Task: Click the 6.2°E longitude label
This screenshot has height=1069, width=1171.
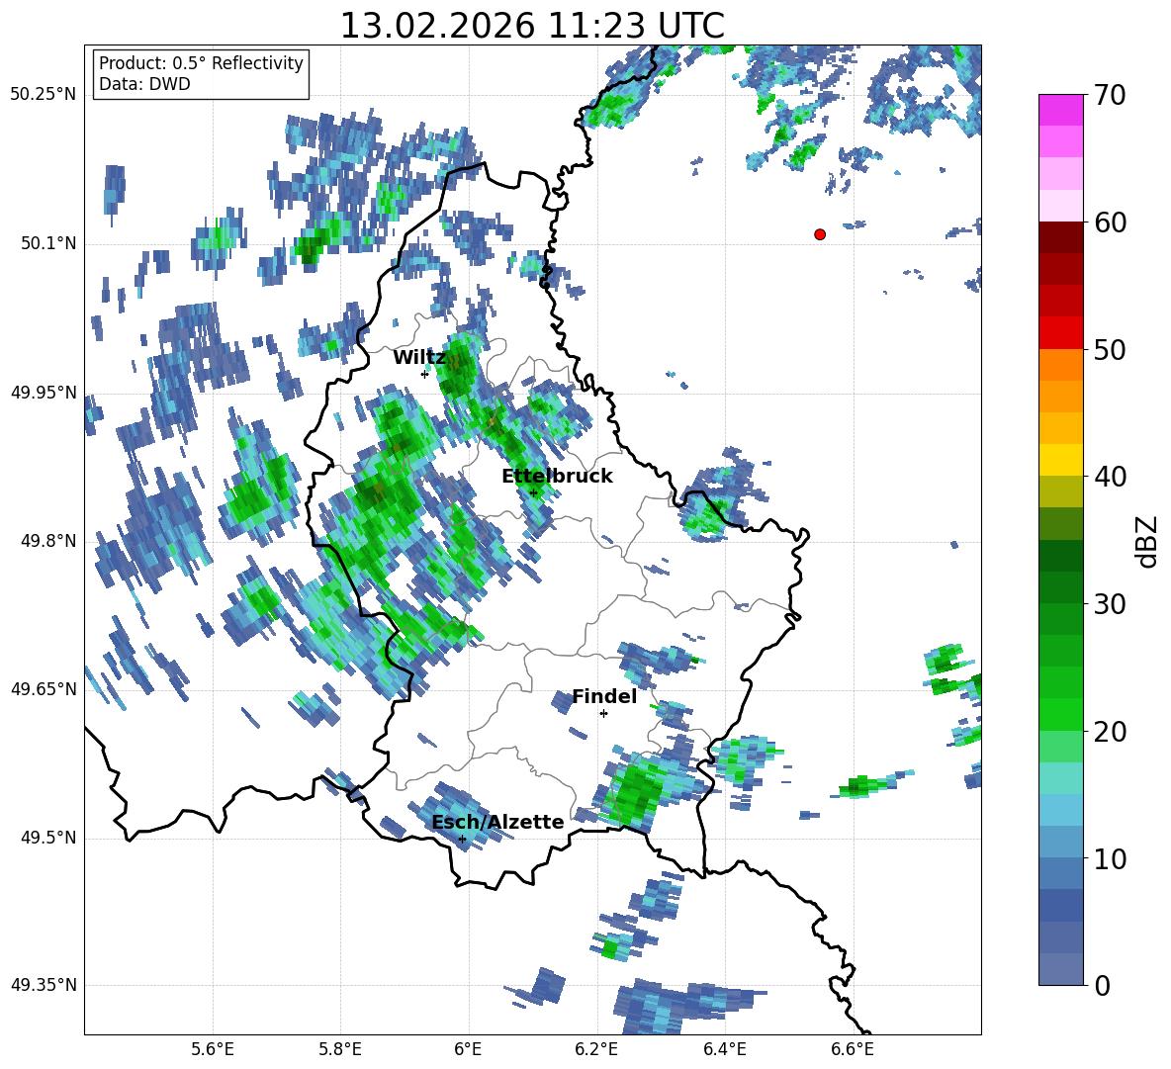Action: (596, 1050)
